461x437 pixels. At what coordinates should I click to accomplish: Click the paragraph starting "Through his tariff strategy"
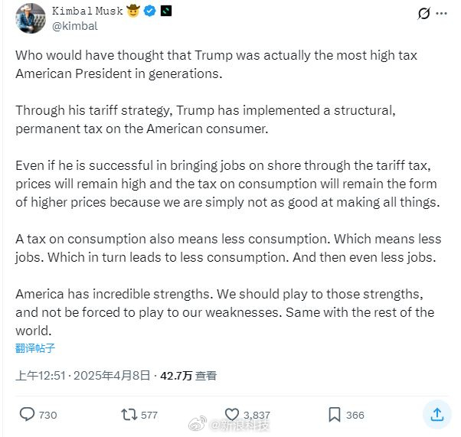(205, 119)
